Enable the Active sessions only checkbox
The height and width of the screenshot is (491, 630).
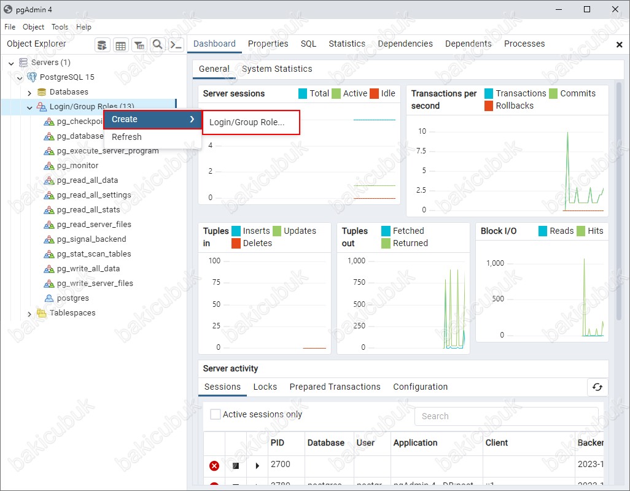[216, 414]
